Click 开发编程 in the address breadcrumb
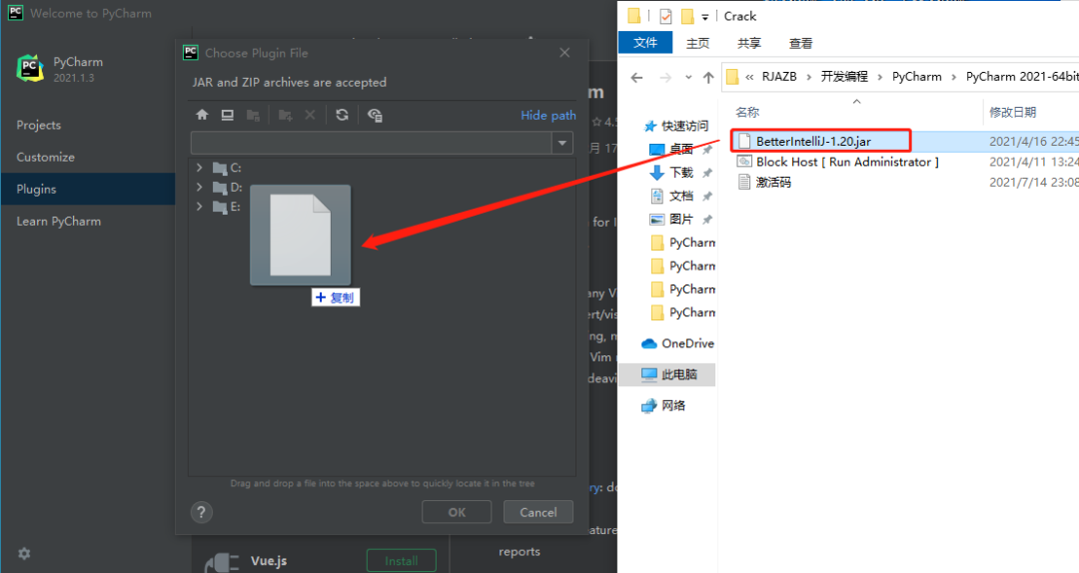The width and height of the screenshot is (1079, 573). [x=843, y=76]
